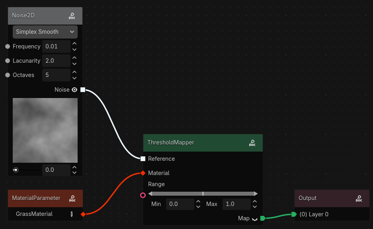This screenshot has width=373, height=229.
Task: Edit the Min value field 0.0
Action: click(180, 204)
